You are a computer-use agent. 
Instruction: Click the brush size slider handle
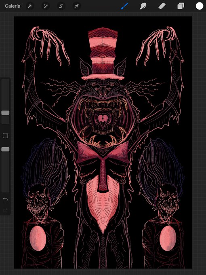[x=5, y=112]
